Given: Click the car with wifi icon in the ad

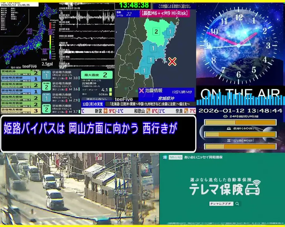Looking at the screenshot, I should pos(253,188).
